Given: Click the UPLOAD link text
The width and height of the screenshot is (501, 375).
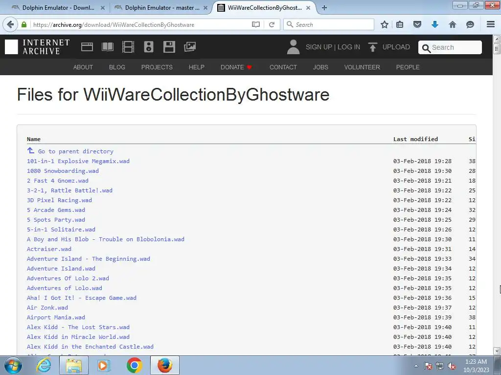Looking at the screenshot, I should [396, 47].
